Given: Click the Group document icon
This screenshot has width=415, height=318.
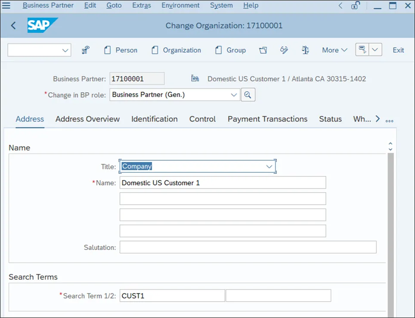Looking at the screenshot, I should (x=218, y=50).
